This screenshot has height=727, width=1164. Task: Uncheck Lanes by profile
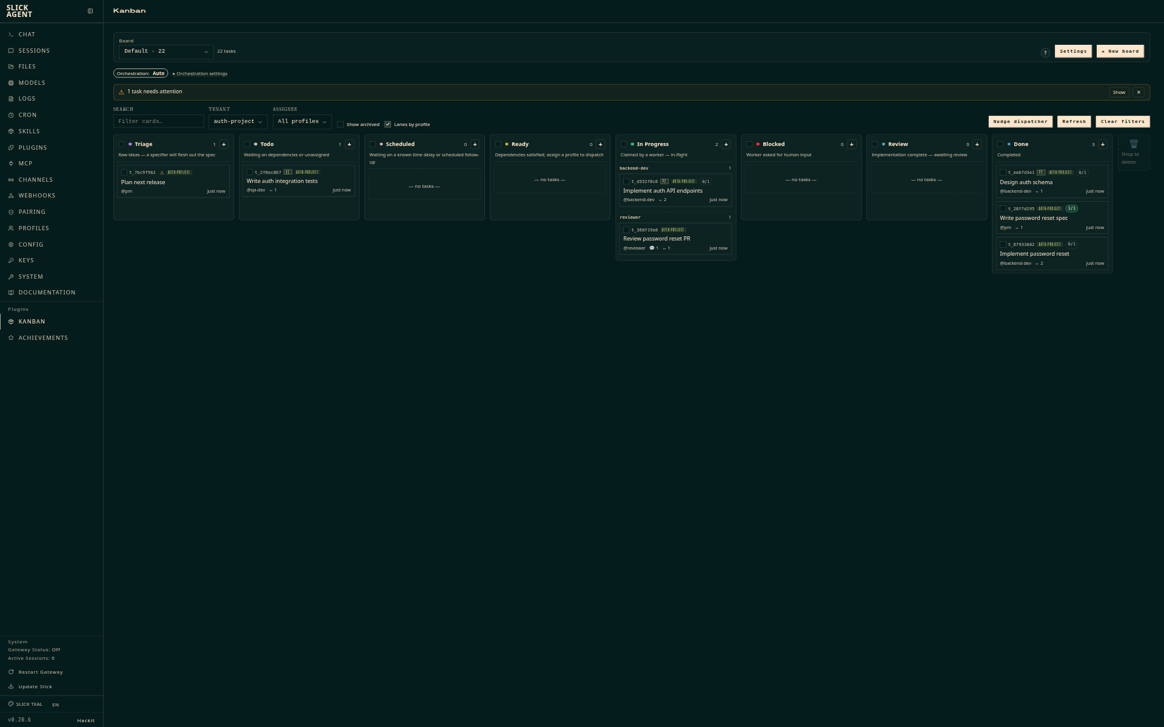pyautogui.click(x=388, y=124)
